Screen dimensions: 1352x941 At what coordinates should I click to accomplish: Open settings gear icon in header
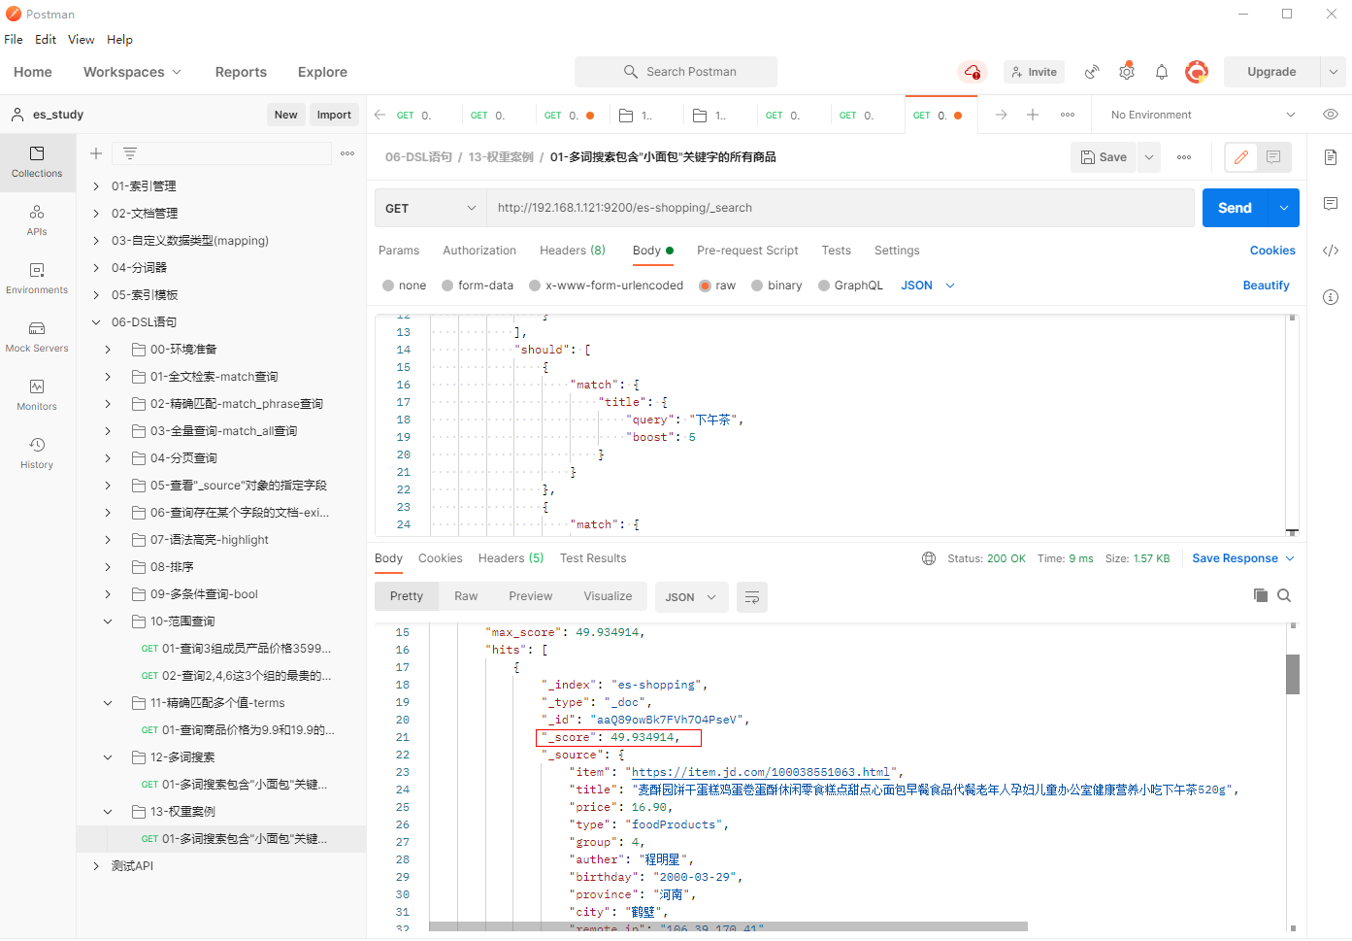(x=1126, y=72)
